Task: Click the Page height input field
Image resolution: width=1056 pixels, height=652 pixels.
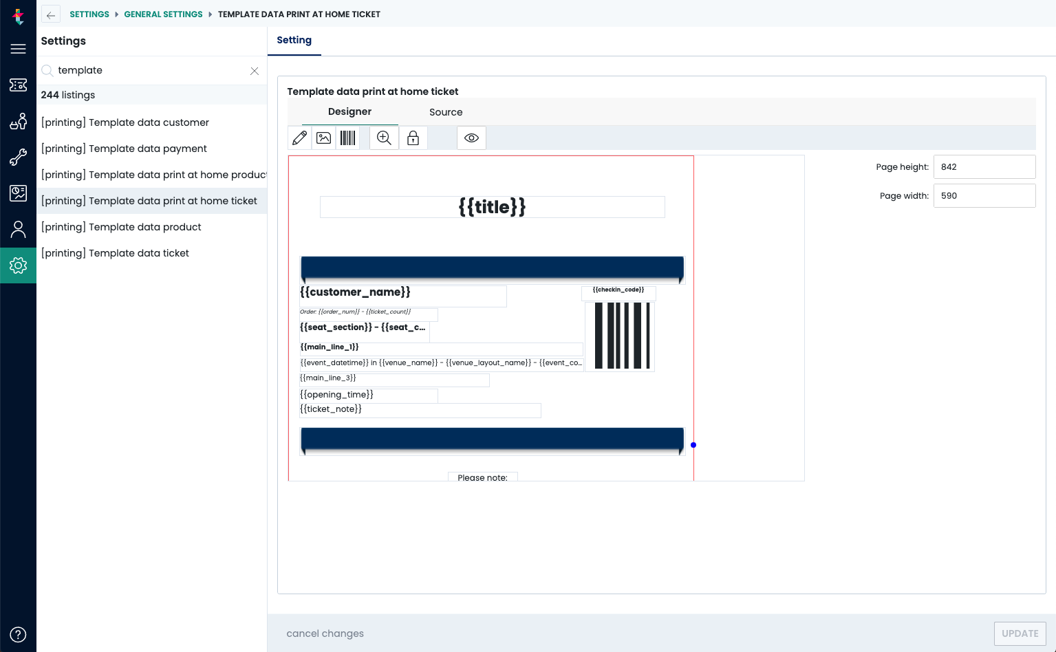Action: coord(984,167)
